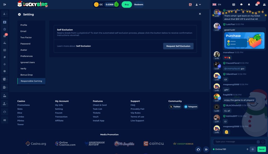
Task: Open the user account dropdown
Action: click(x=198, y=5)
